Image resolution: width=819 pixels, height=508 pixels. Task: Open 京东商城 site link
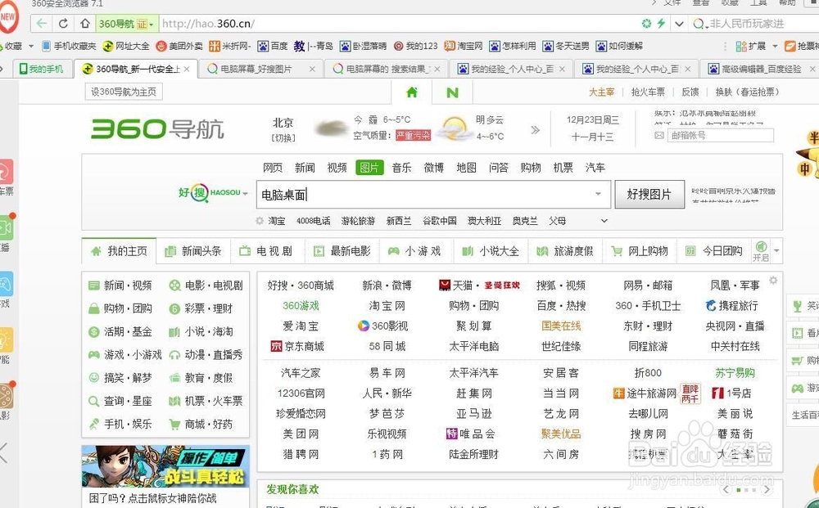coord(297,346)
